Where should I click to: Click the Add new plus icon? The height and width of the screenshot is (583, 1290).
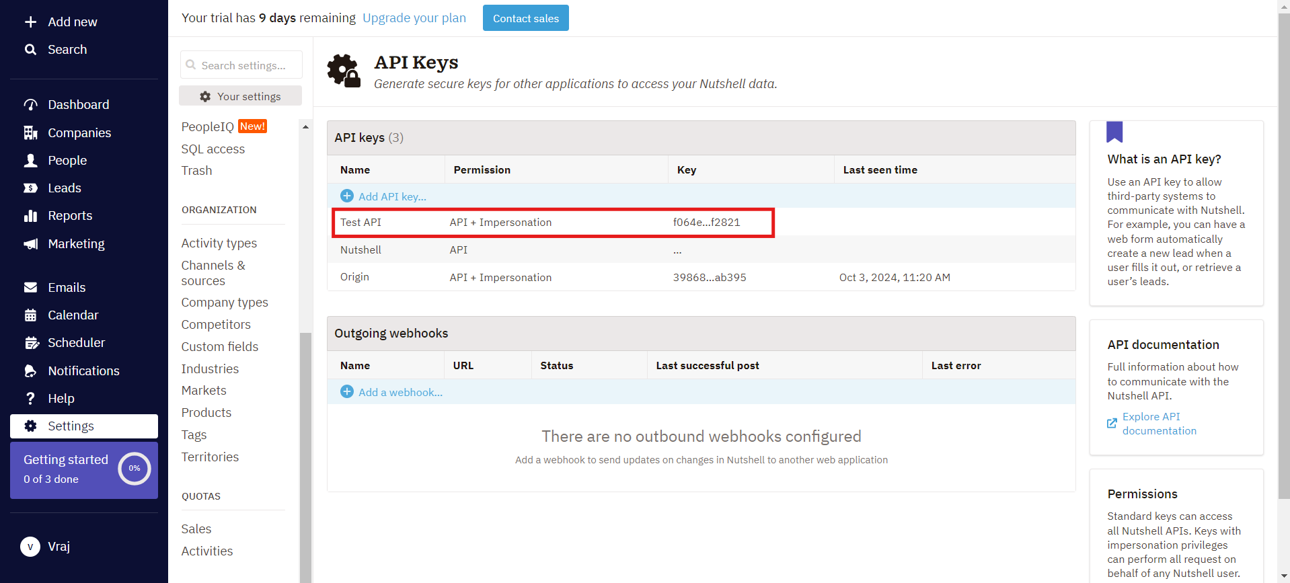coord(30,22)
